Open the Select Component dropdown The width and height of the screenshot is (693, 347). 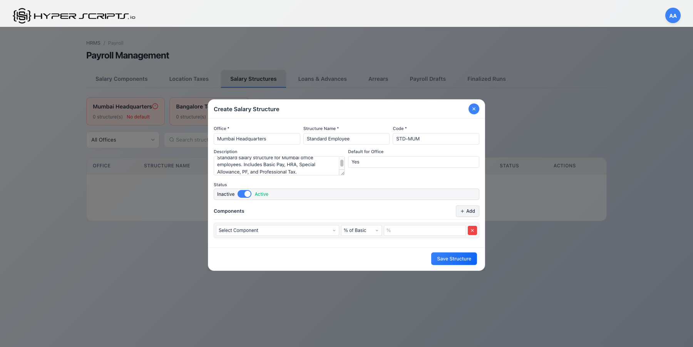point(276,230)
